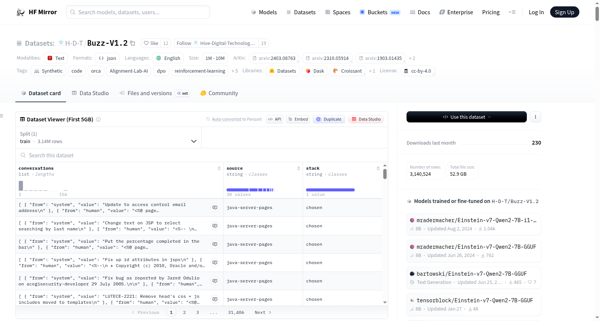Go to page 2 of the dataset
600x321 pixels.
point(184,312)
